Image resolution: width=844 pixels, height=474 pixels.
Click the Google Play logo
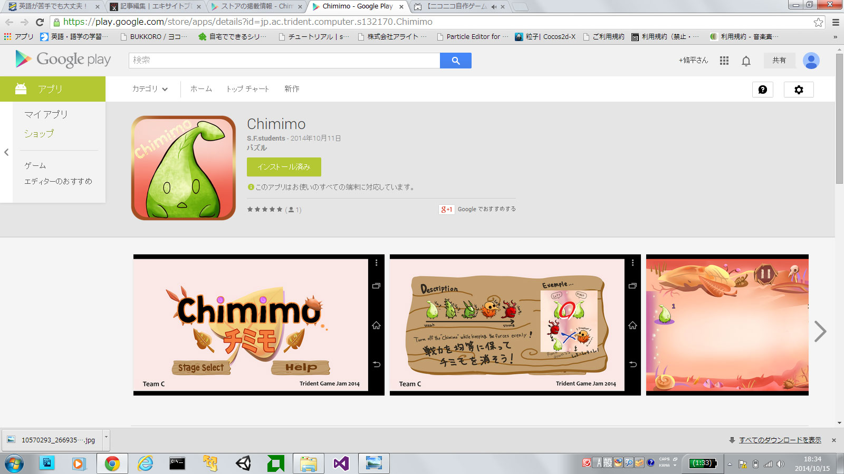click(63, 60)
